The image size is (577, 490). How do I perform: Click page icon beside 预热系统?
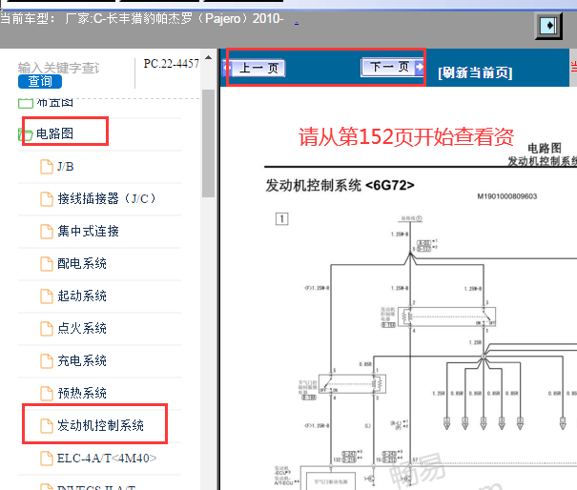[47, 394]
